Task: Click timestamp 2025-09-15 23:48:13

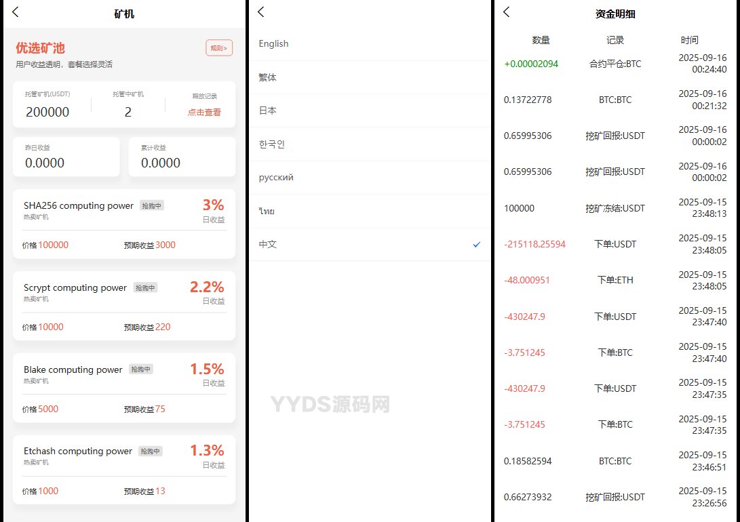Action: [x=703, y=208]
